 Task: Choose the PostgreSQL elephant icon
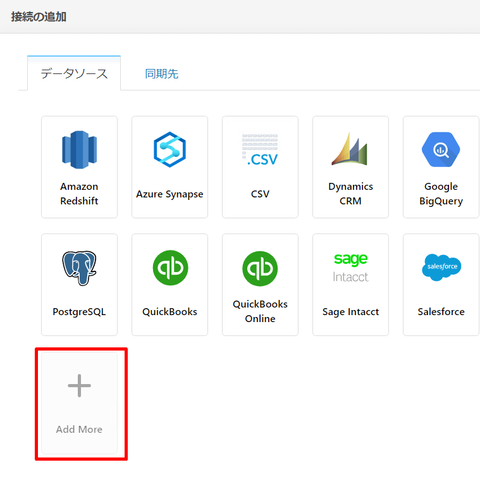point(79,268)
